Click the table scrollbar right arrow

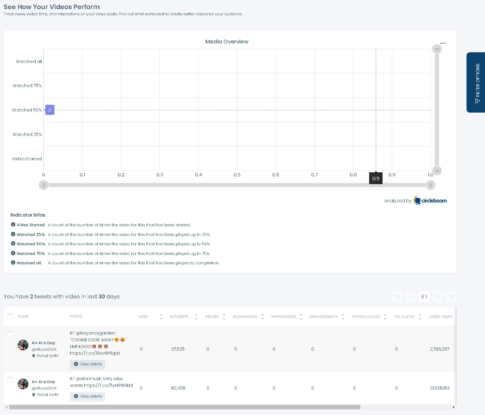pos(454,407)
